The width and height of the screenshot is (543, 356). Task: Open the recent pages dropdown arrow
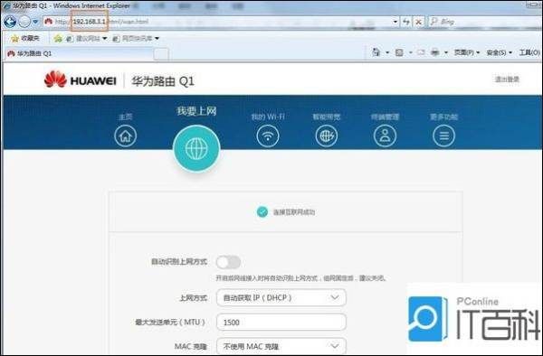coord(35,22)
